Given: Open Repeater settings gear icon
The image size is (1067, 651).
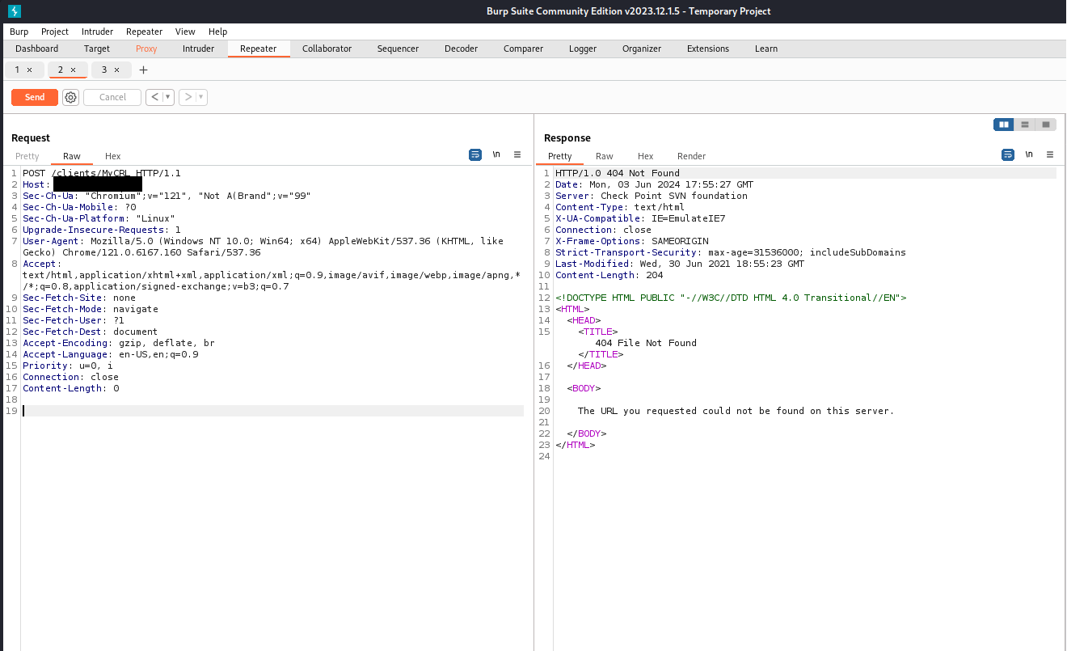Looking at the screenshot, I should (70, 97).
